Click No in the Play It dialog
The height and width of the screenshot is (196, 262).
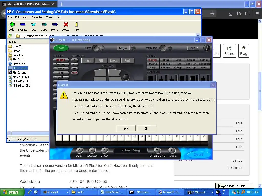tap(147, 128)
